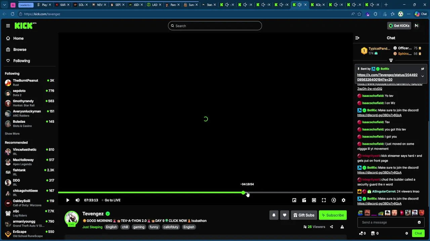Click Gift Subs button
This screenshot has width=430, height=241.
304,215
